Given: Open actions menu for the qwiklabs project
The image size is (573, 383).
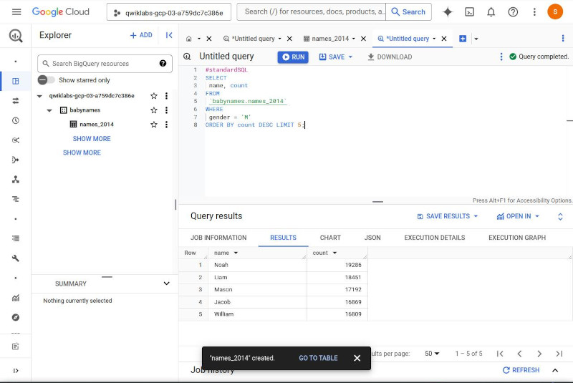Looking at the screenshot, I should 166,96.
